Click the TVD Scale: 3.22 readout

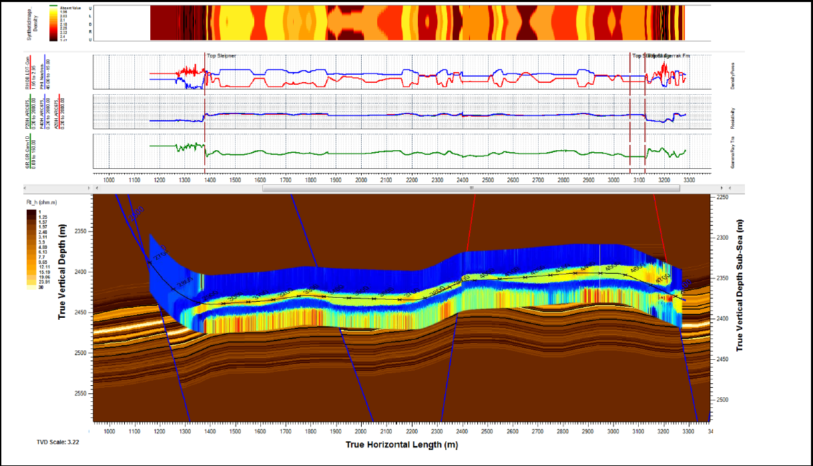tap(57, 442)
